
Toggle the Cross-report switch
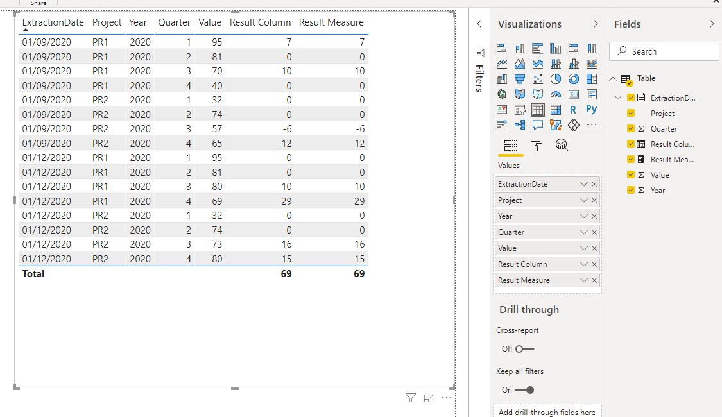[x=524, y=349]
